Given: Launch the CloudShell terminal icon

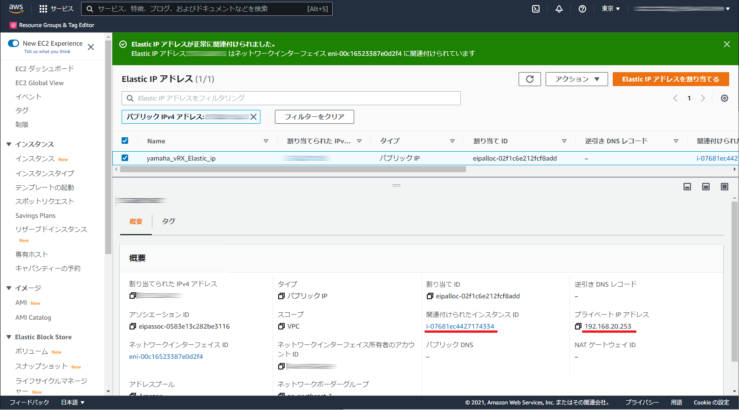Looking at the screenshot, I should pyautogui.click(x=536, y=9).
